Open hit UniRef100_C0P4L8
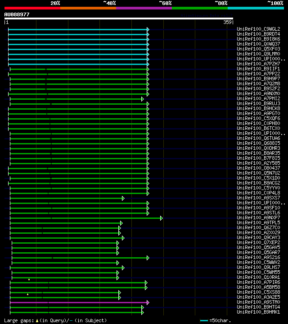The height and width of the screenshot is (324, 288). (258, 193)
